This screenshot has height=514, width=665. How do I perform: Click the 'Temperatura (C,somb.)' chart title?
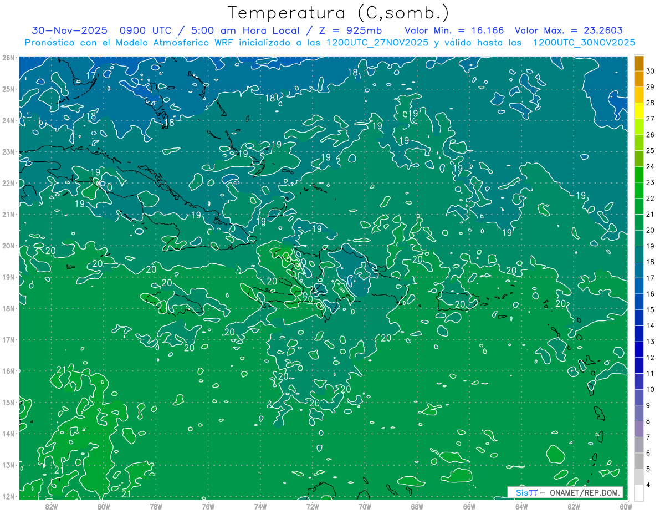pyautogui.click(x=339, y=13)
